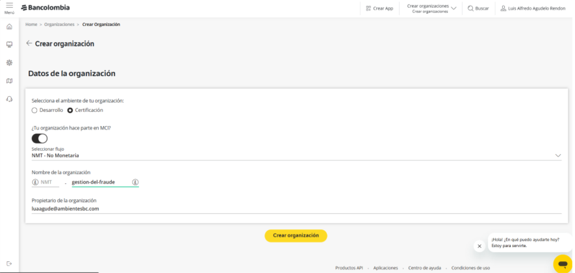Open Luis Alfredo Agudelo Rendon user menu
This screenshot has width=575, height=273.
pos(533,8)
